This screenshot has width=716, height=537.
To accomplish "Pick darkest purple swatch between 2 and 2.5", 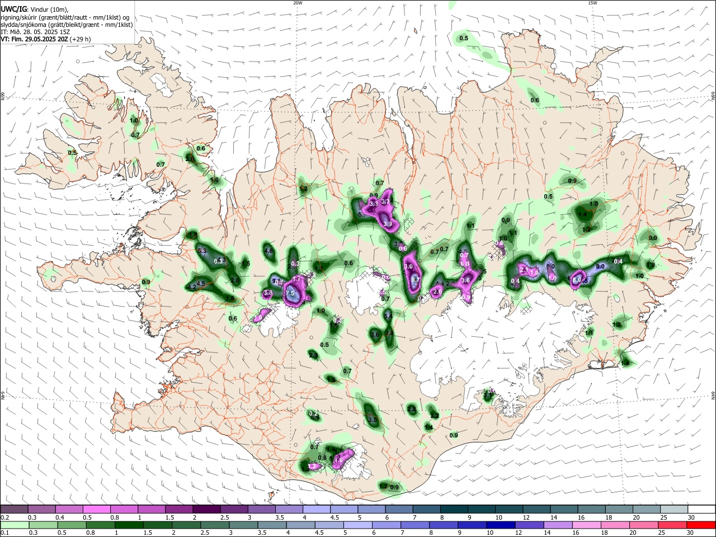I will [x=206, y=510].
